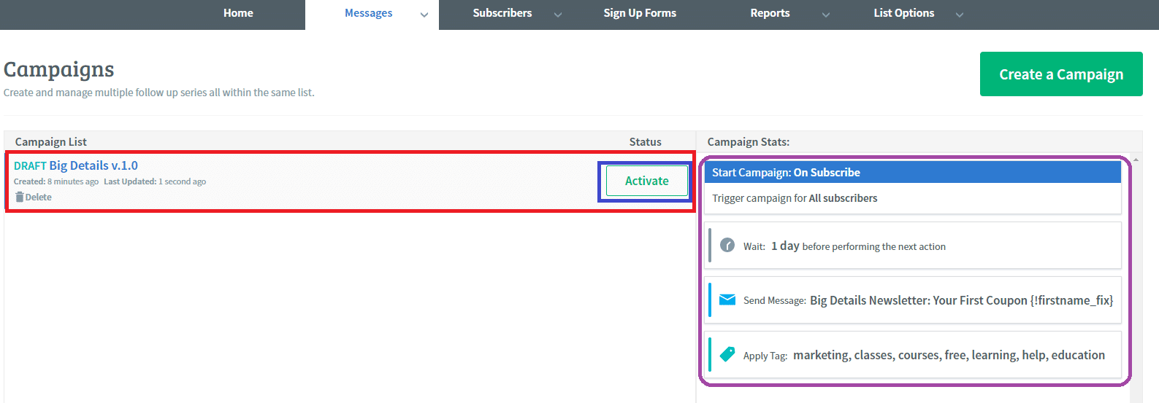Image resolution: width=1159 pixels, height=403 pixels.
Task: Expand the Messages menu chevron
Action: tap(424, 15)
